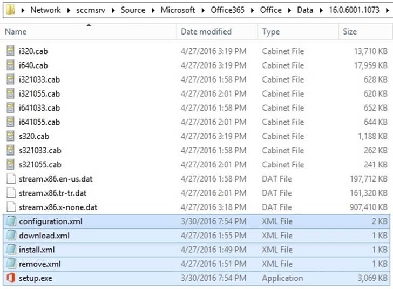Click the stream.x86.en-us.dat file icon
Screen dimensions: 393x289
(x=11, y=179)
